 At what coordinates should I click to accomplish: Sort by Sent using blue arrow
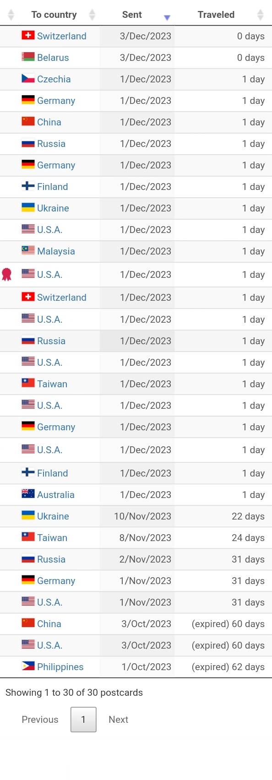pos(167,17)
